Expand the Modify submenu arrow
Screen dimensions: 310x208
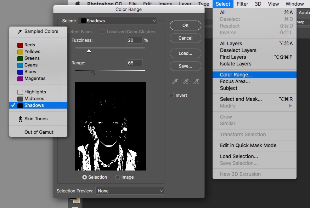pyautogui.click(x=291, y=106)
